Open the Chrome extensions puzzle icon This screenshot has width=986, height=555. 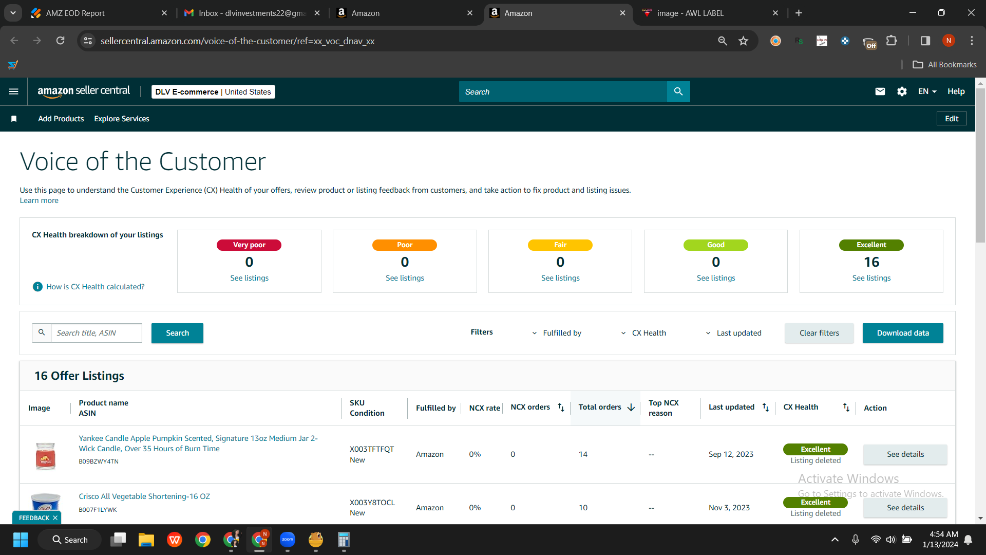pyautogui.click(x=892, y=41)
